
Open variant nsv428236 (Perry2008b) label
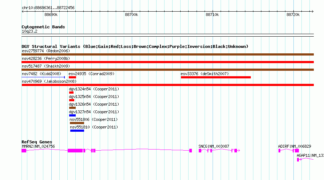(46, 58)
